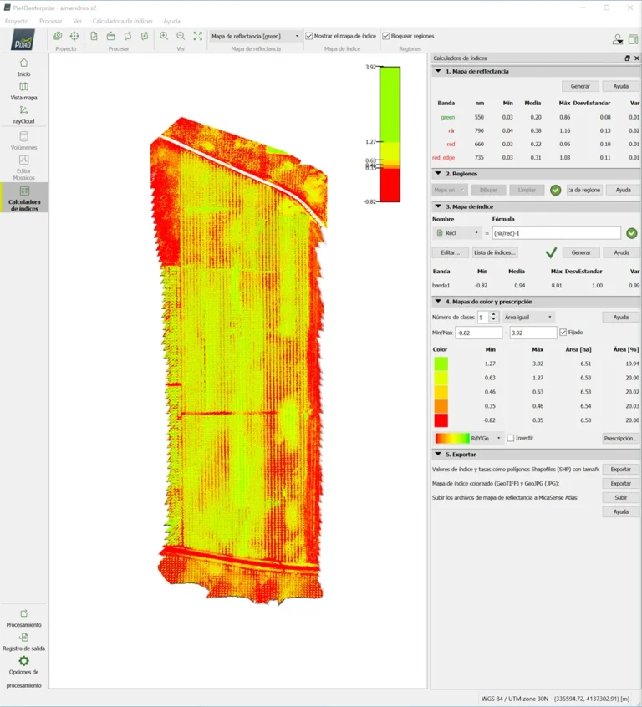
Task: Click Subir to MicaSense Atlas
Action: pyautogui.click(x=621, y=498)
